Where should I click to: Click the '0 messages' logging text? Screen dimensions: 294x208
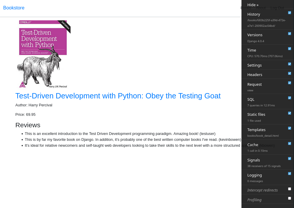pyautogui.click(x=255, y=181)
